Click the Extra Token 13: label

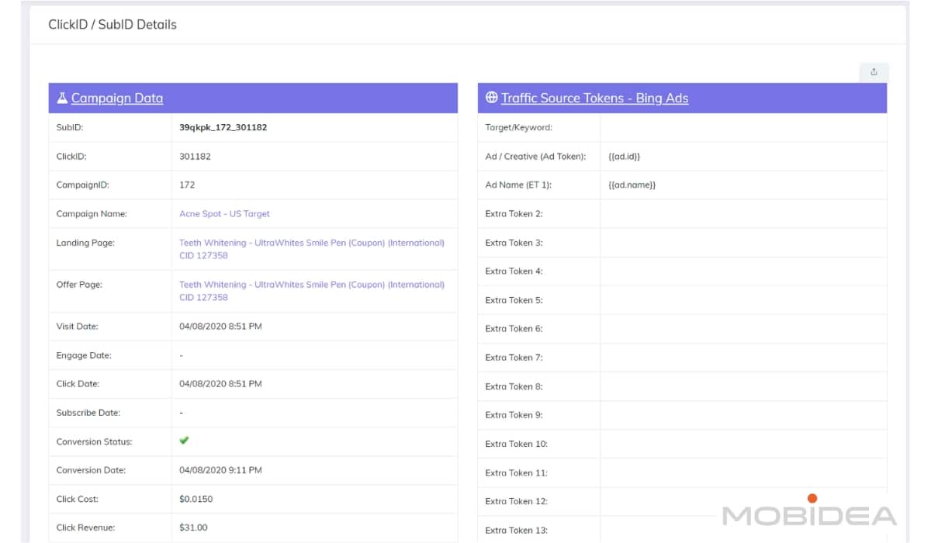517,531
